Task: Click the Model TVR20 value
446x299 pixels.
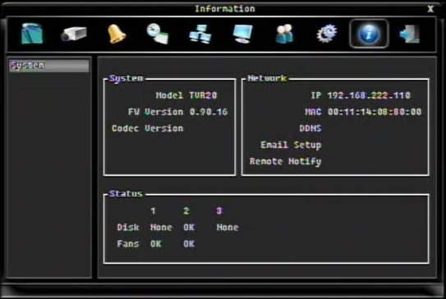Action: (203, 95)
